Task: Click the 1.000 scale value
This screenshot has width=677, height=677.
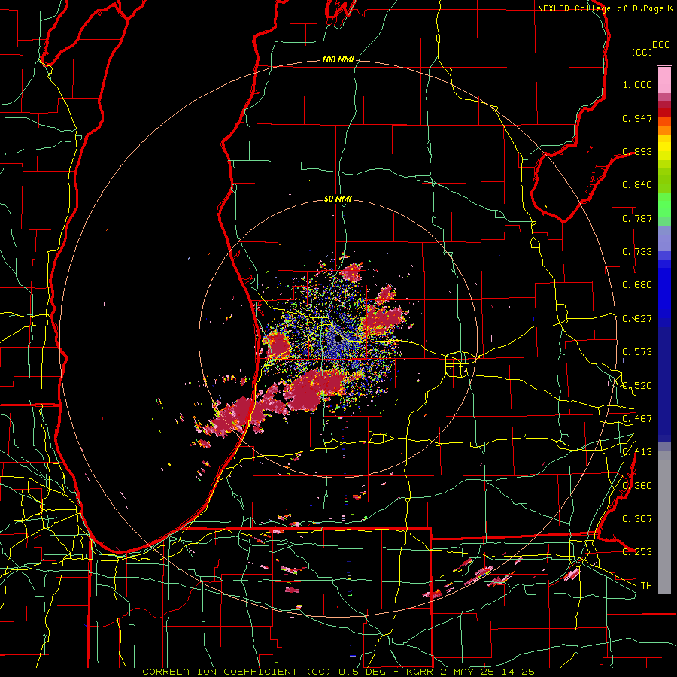Action: 637,84
